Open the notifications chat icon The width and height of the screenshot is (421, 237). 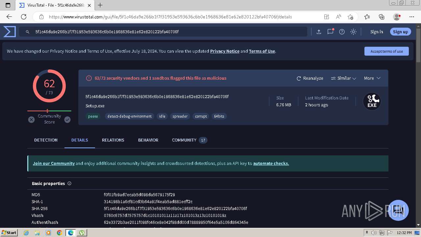[330, 32]
